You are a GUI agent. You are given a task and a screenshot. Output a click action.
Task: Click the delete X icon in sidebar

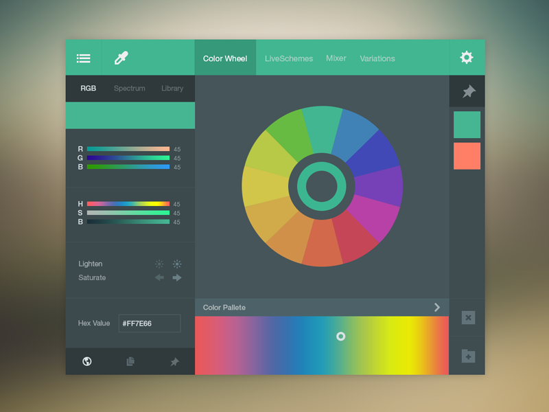(x=468, y=317)
